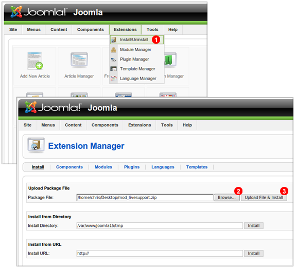Select Install/Uninstall menu entry
The height and width of the screenshot is (269, 296).
click(136, 40)
